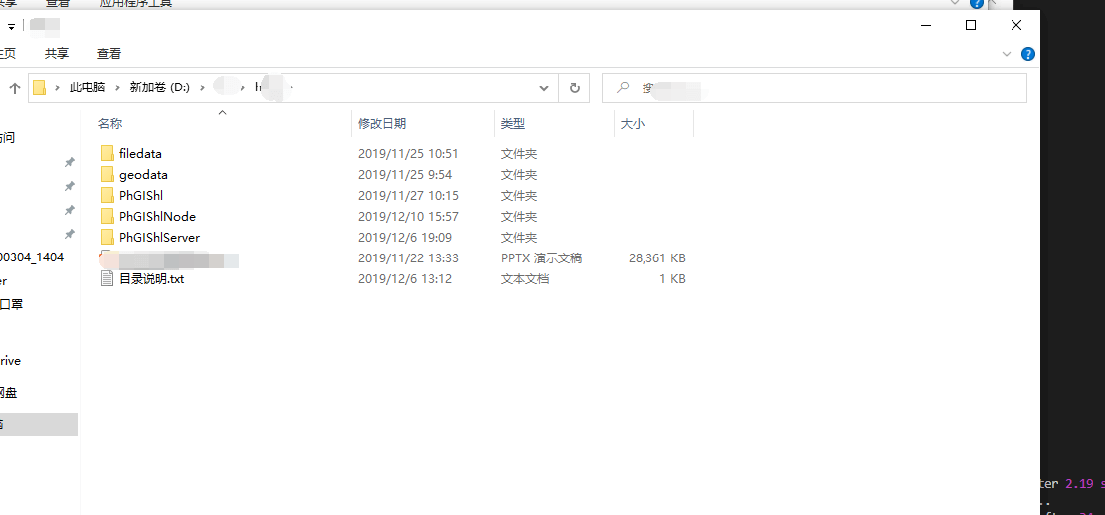This screenshot has width=1105, height=515.
Task: Select the geodata folder icon
Action: (x=108, y=175)
